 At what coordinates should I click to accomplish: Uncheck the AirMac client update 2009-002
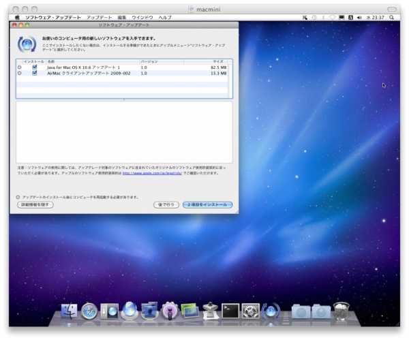coord(35,74)
